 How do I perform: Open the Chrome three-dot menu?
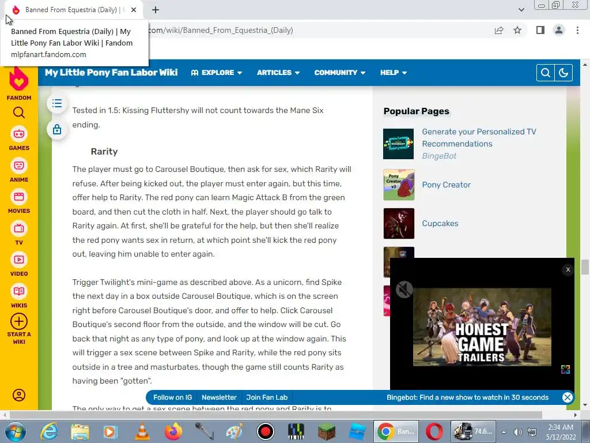click(577, 30)
